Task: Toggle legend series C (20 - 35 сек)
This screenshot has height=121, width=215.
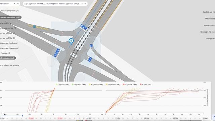Action: pyautogui.click(x=96, y=84)
